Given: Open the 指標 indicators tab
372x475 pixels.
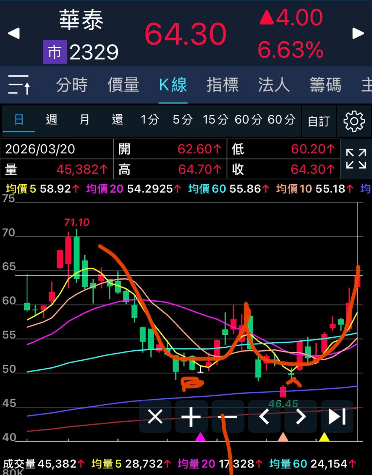Looking at the screenshot, I should point(222,85).
